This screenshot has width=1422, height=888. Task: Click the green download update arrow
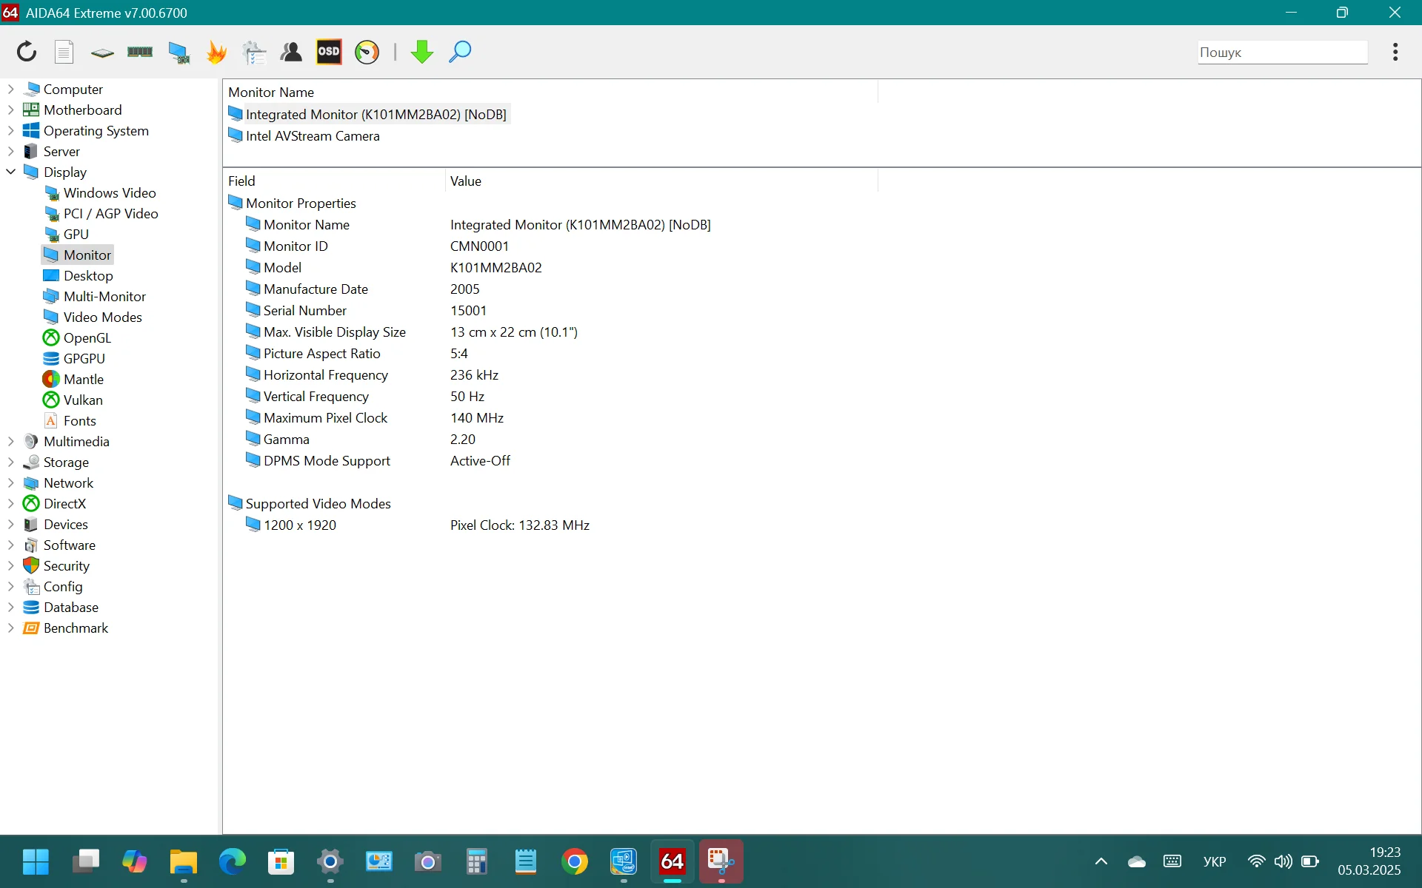[421, 52]
